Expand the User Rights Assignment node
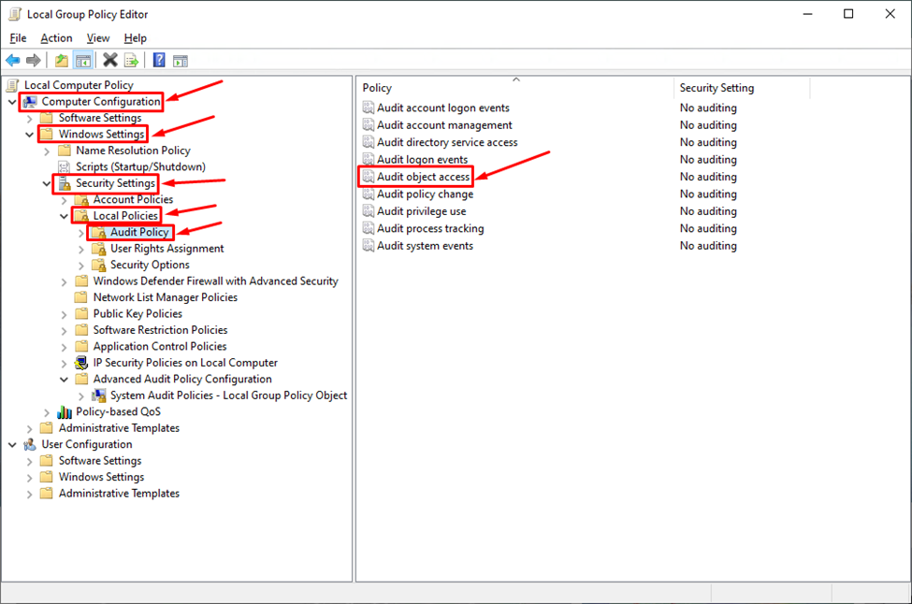This screenshot has width=912, height=604. (x=81, y=249)
